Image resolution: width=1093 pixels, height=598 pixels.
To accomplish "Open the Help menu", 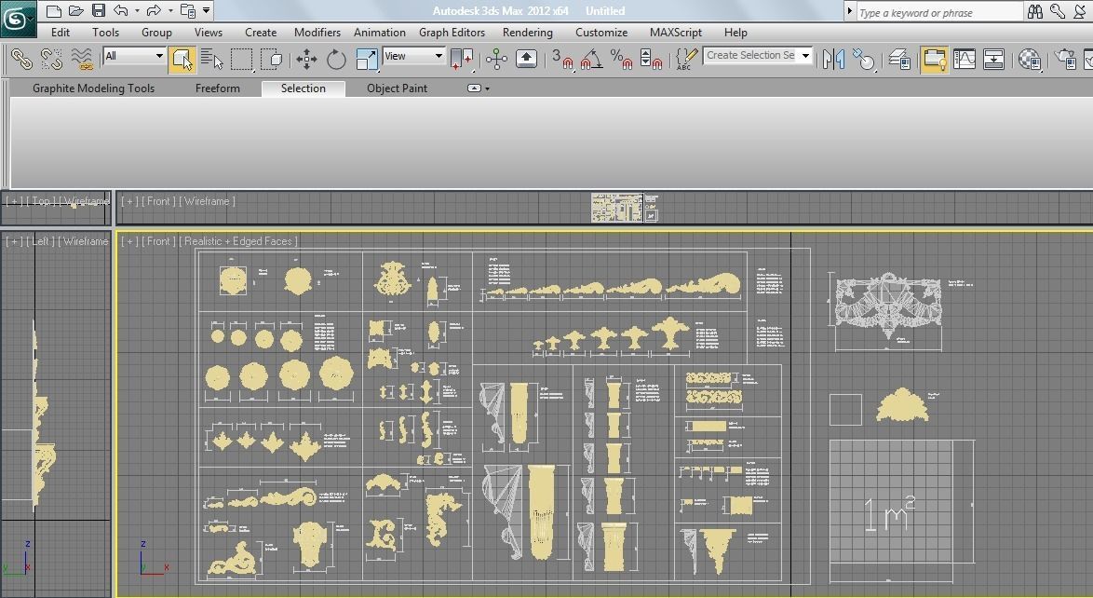I will point(735,32).
